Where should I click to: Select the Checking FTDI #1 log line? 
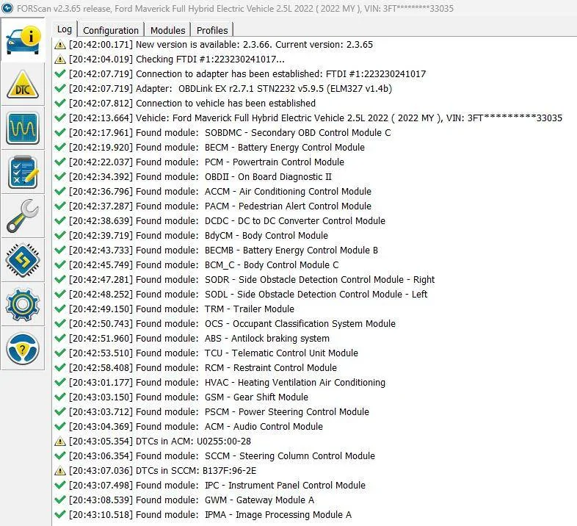click(177, 60)
